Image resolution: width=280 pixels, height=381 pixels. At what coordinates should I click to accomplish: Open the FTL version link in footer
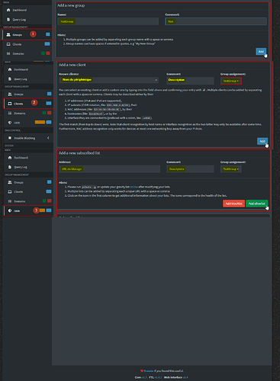(x=158, y=377)
